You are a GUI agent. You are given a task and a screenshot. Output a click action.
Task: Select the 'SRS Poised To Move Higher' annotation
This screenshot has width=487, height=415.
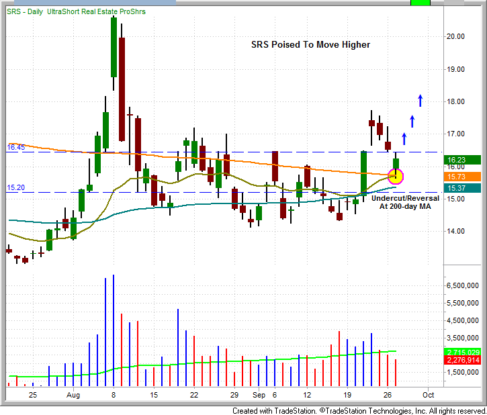[310, 45]
